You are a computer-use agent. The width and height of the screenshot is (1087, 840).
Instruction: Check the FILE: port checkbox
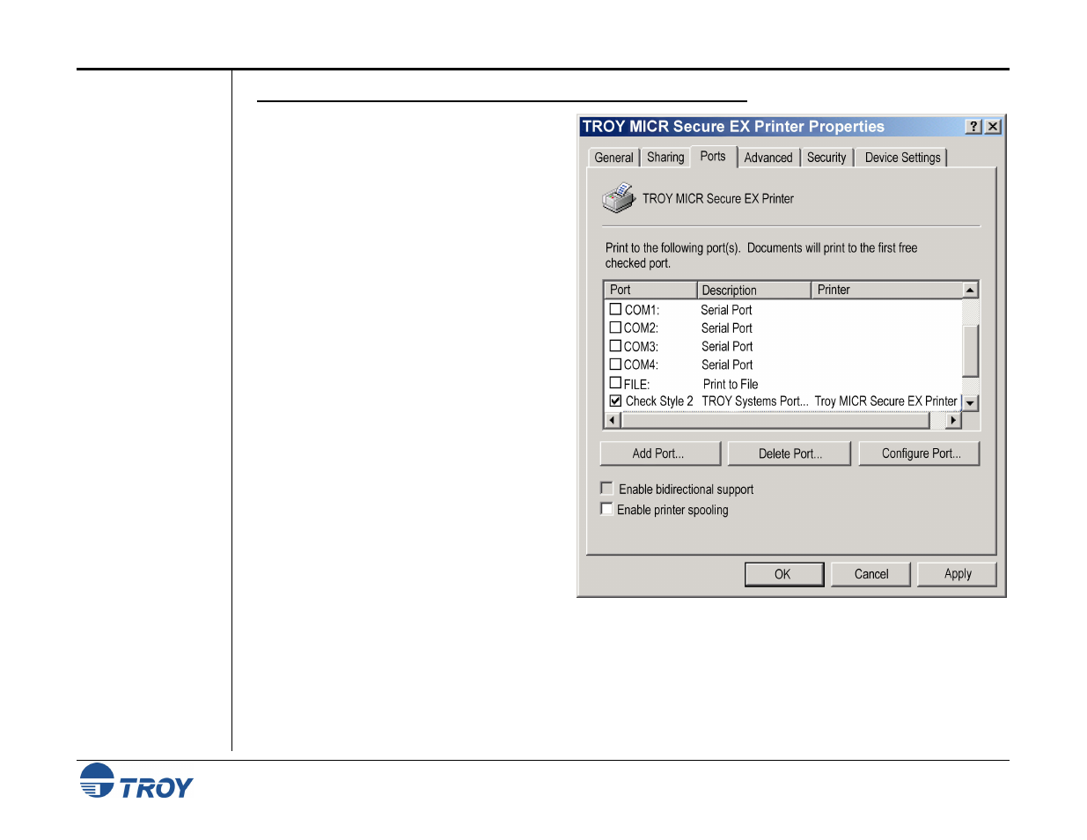pos(616,382)
